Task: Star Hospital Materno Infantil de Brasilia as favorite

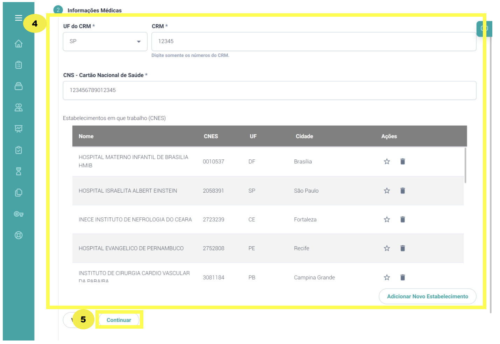Action: pyautogui.click(x=387, y=162)
